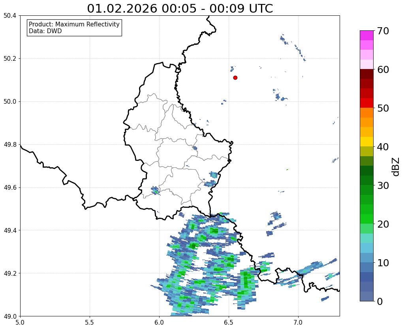The image size is (404, 329).
Task: Pick the yellow colorbar segment above 40
Action: tap(366, 142)
